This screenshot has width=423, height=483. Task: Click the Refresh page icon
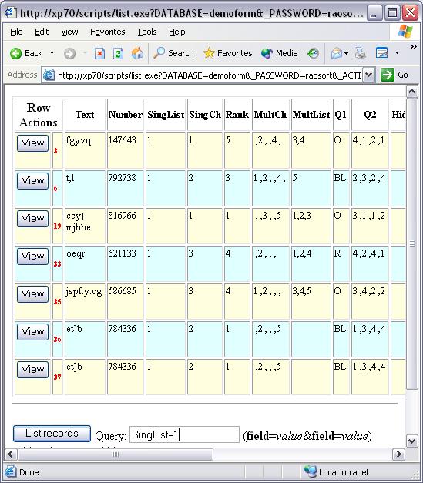pyautogui.click(x=118, y=54)
